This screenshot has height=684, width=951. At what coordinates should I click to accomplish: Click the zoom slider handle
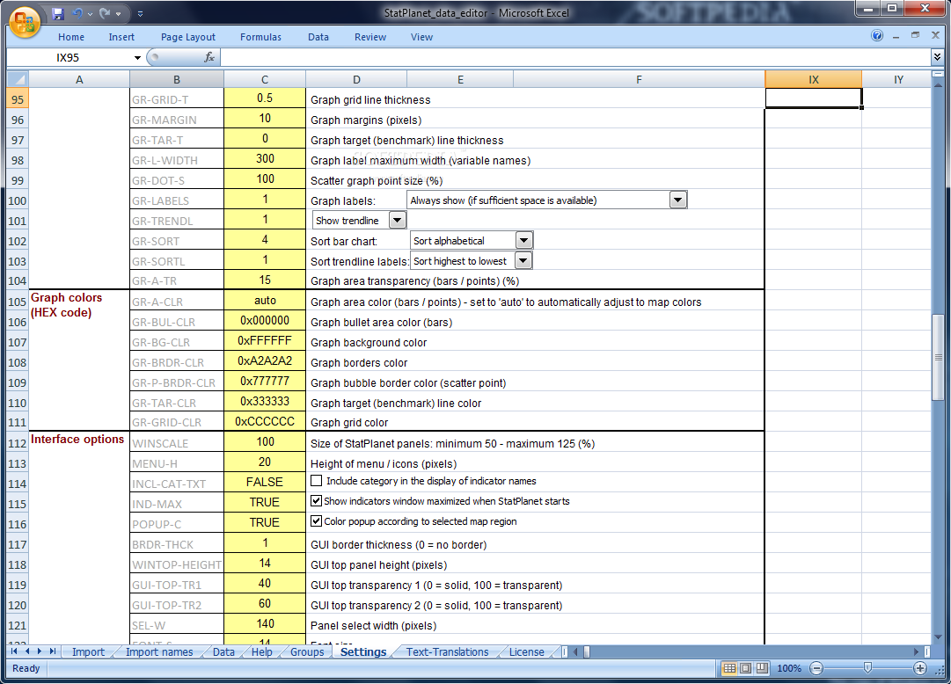click(868, 667)
